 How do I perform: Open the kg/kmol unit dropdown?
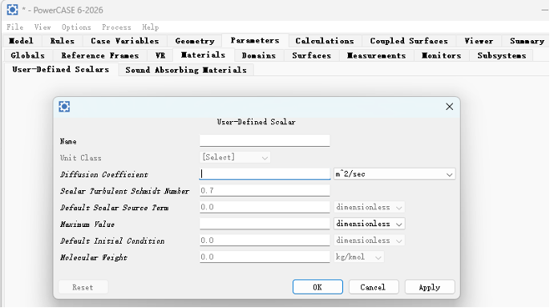(358, 257)
